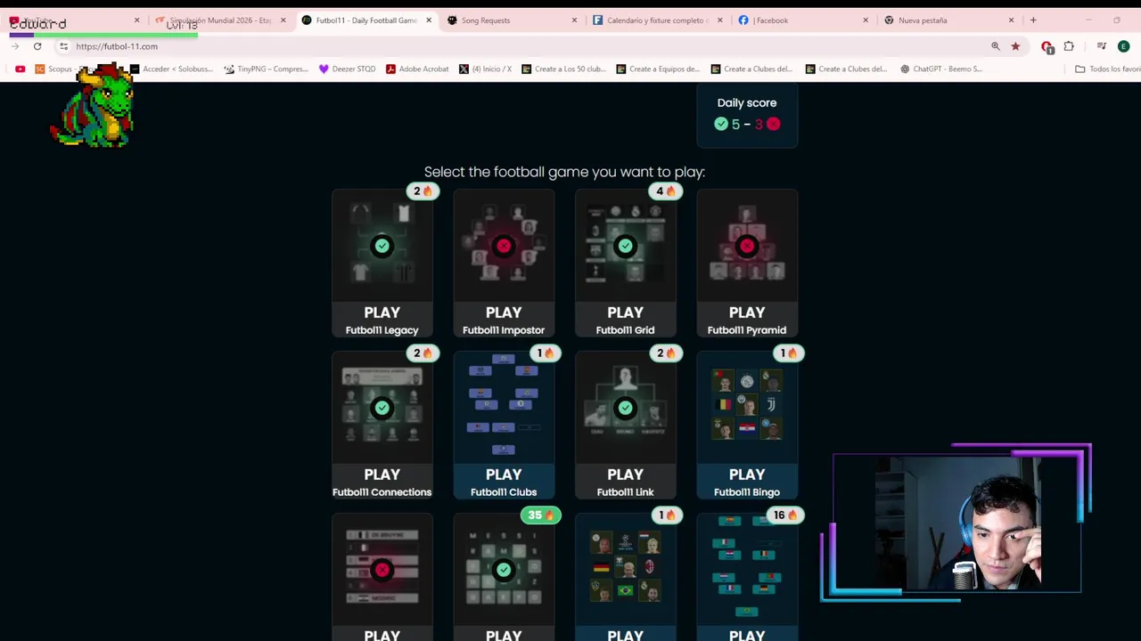The width and height of the screenshot is (1141, 641).
Task: Open the Adobe Acrobat bookmark
Action: coord(417,69)
